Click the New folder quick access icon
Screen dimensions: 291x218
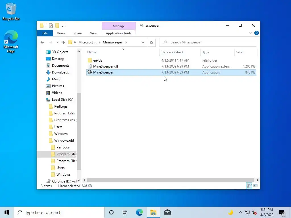click(57, 26)
